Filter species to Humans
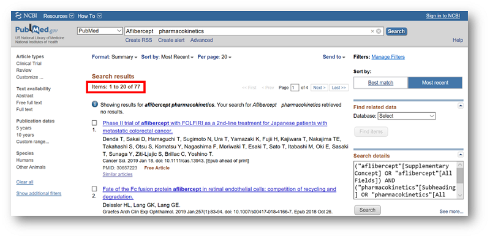Screen dimensions: 490x238 coord(24,160)
